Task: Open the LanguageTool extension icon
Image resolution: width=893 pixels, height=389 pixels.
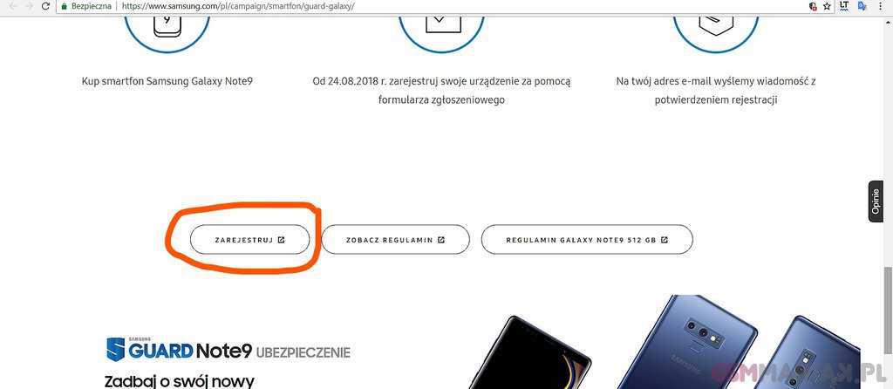Action: [844, 6]
